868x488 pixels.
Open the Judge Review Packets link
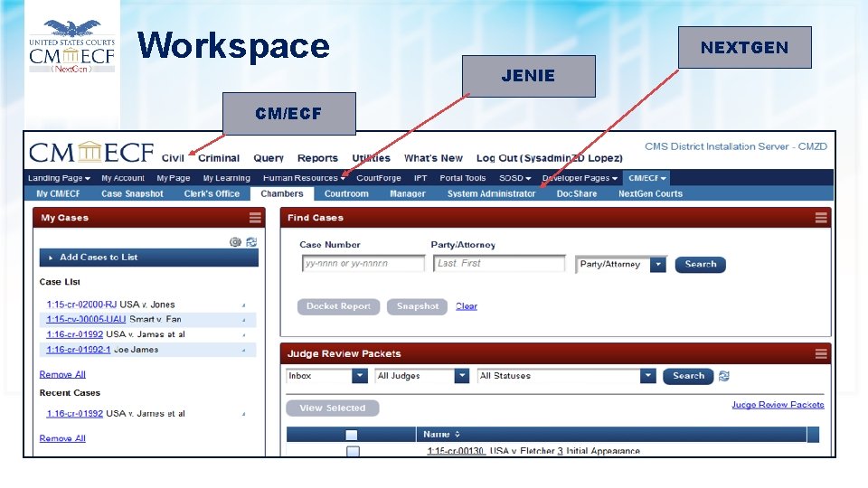point(778,405)
